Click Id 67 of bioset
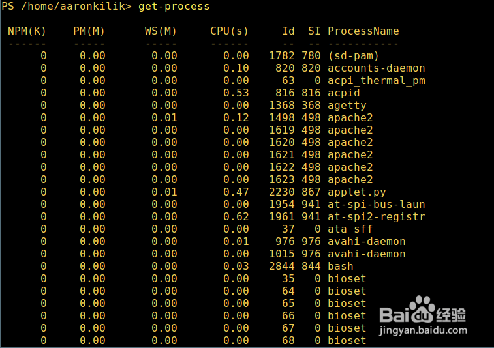 [288, 328]
